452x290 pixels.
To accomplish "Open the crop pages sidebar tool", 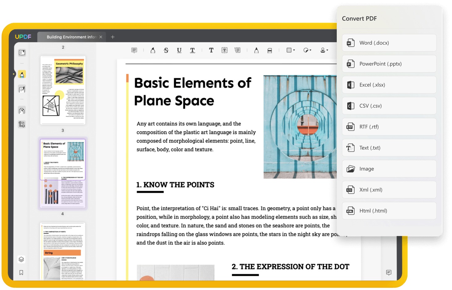I will [22, 124].
